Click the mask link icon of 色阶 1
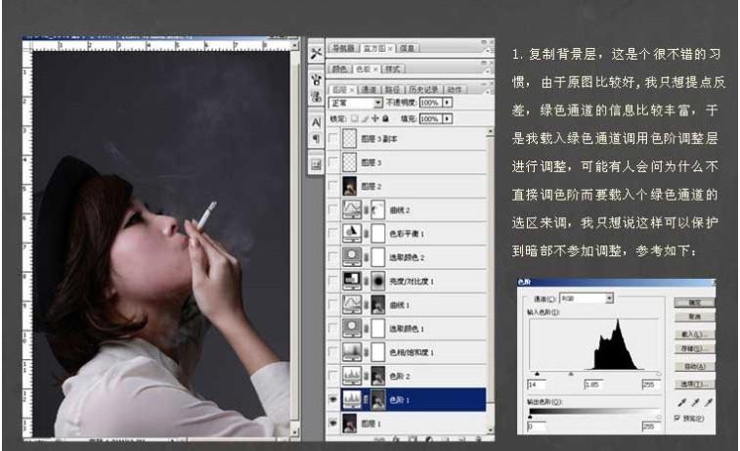Viewport: 740px width, 451px height. click(367, 399)
